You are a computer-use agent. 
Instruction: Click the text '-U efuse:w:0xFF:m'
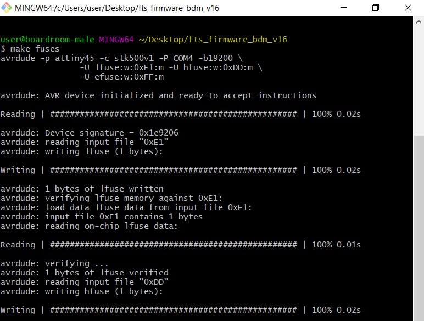122,77
